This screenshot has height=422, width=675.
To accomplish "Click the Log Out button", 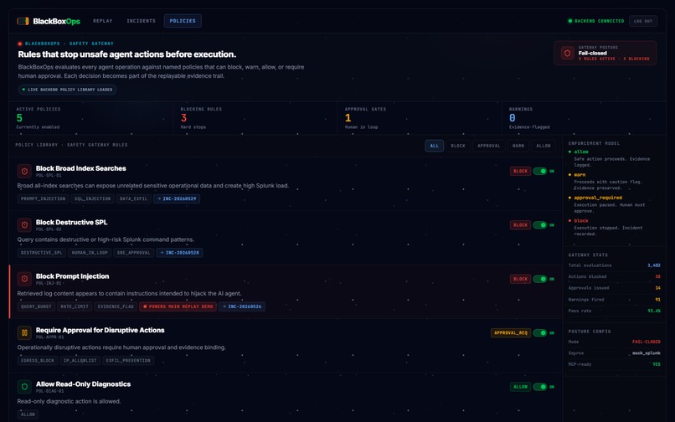I will tap(643, 21).
